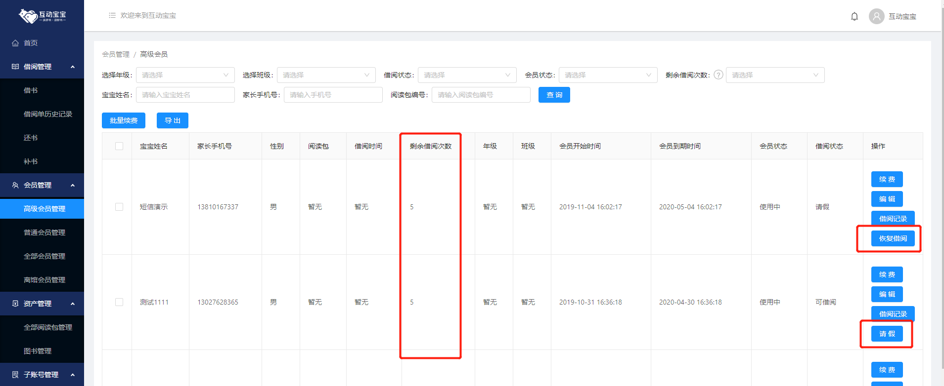Click the 互动宝宝 username at top right
This screenshot has width=944, height=386.
coord(902,16)
